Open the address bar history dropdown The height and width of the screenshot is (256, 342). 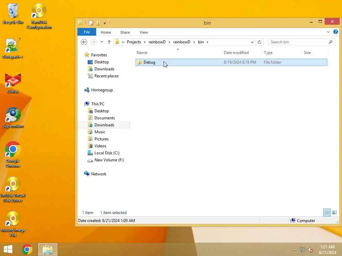(252, 42)
